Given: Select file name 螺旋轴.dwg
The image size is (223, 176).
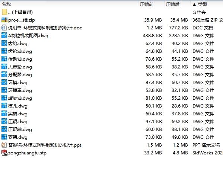Looking at the screenshot, I should click(x=20, y=98).
